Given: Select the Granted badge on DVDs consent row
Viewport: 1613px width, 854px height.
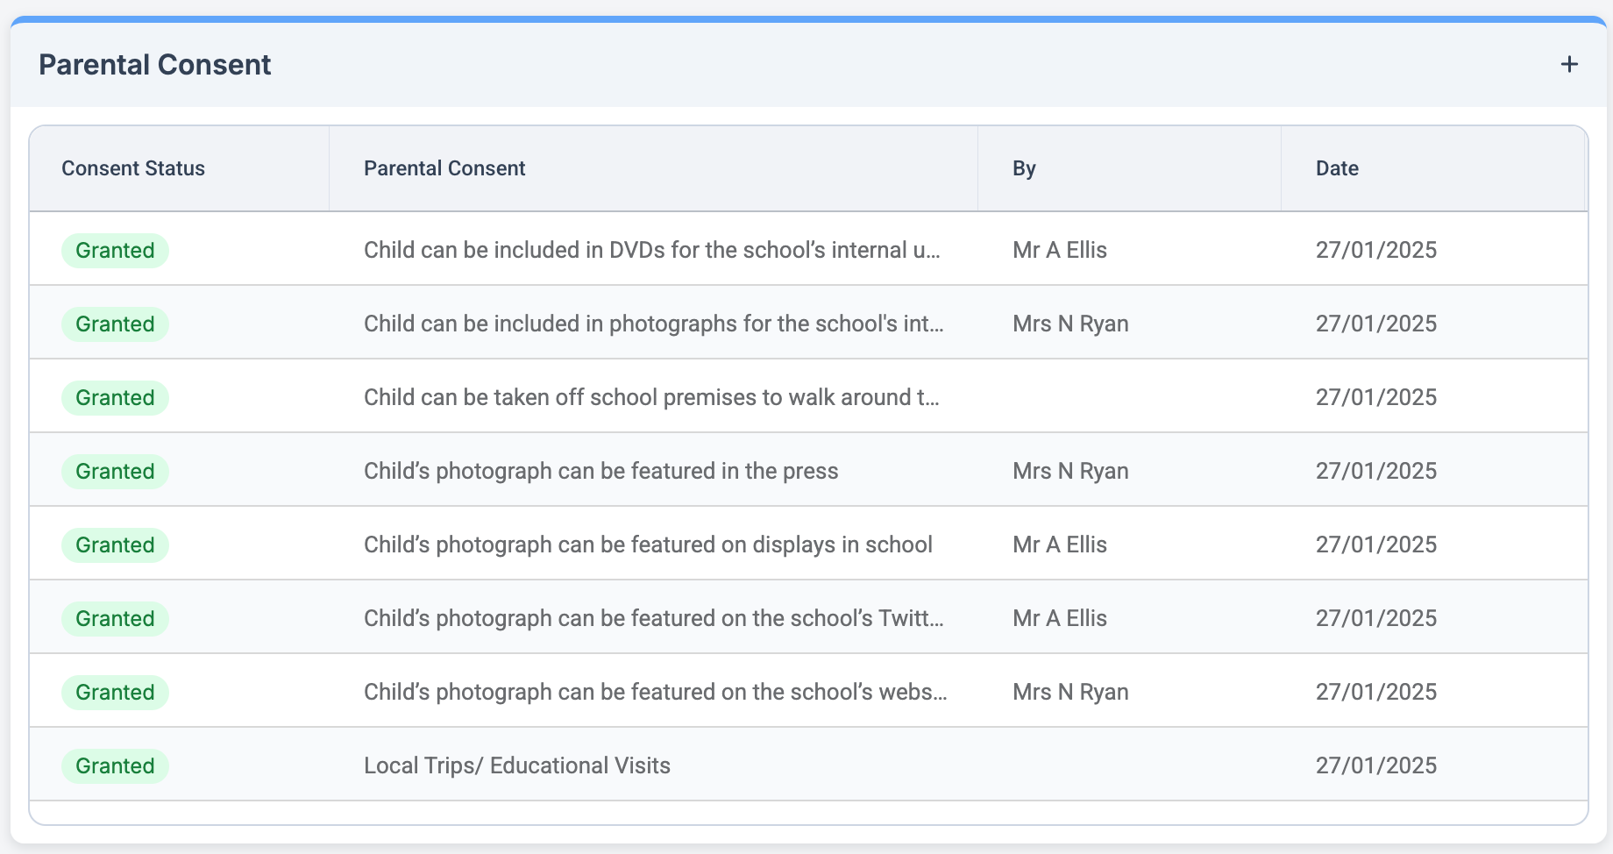Looking at the screenshot, I should point(115,250).
